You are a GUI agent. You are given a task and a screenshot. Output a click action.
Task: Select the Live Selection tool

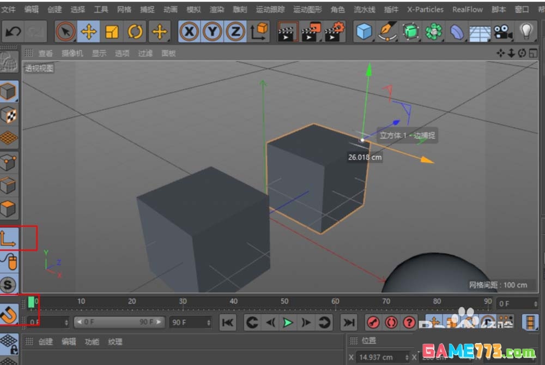click(x=65, y=32)
